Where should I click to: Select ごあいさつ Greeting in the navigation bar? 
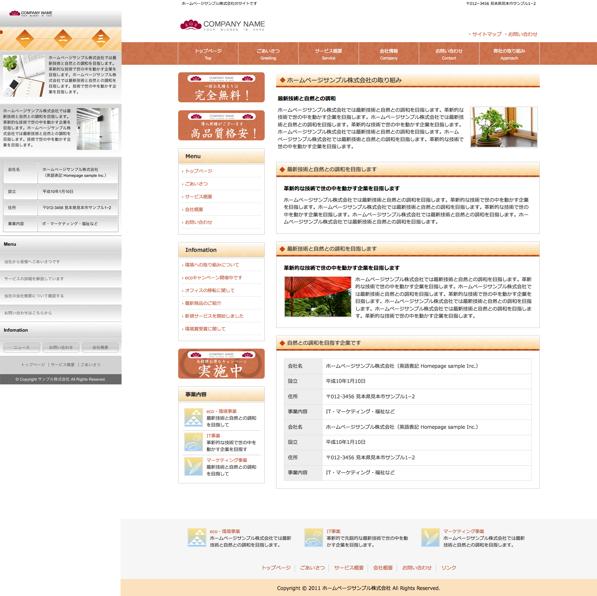[x=268, y=54]
